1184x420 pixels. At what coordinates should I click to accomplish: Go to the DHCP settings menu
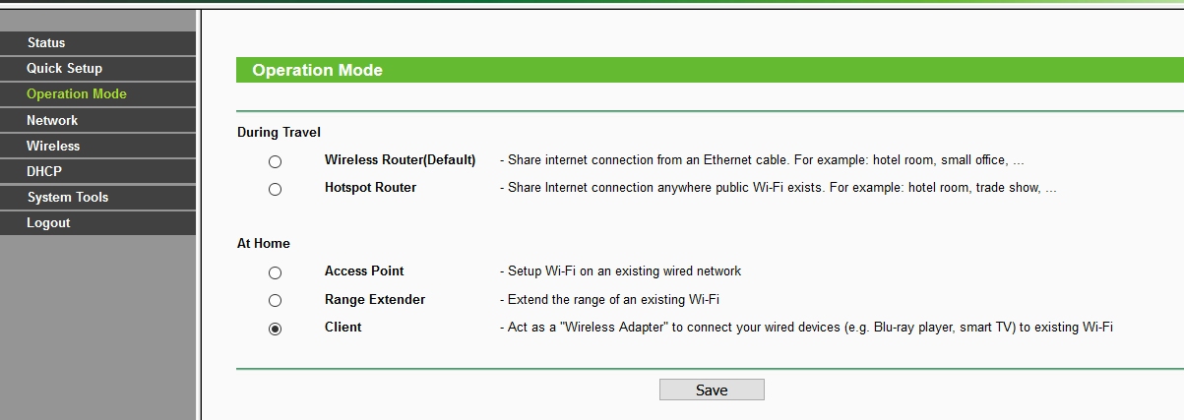(97, 171)
